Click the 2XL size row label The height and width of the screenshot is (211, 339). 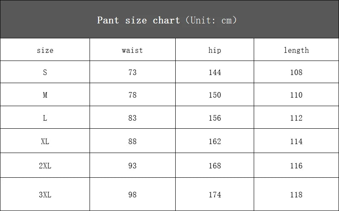45,166
